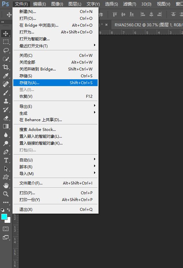Choose 新建(N)... menu entry
Screen dimensions: 183x268
coord(56,11)
